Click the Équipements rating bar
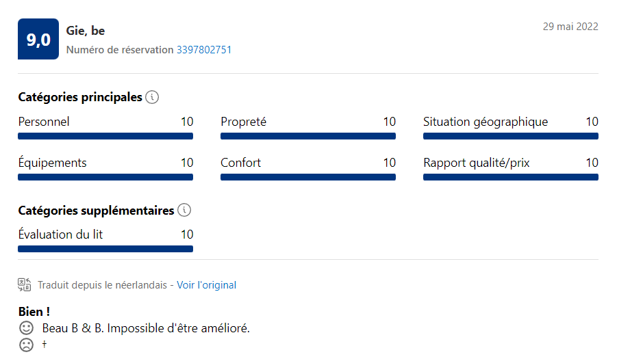The image size is (617, 361). [x=105, y=177]
